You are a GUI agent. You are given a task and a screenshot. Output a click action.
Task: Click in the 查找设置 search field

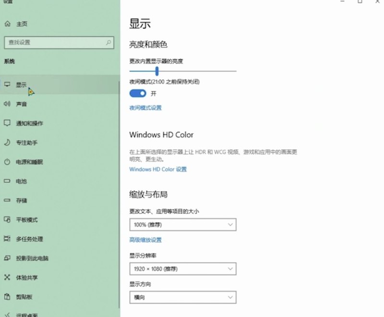coord(59,43)
